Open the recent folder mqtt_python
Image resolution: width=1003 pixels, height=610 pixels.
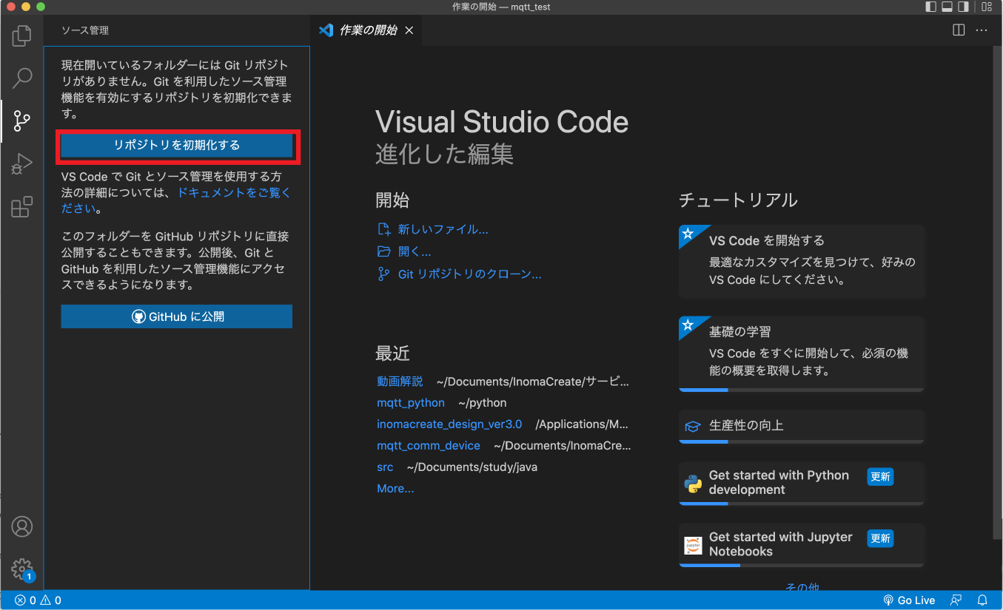411,403
